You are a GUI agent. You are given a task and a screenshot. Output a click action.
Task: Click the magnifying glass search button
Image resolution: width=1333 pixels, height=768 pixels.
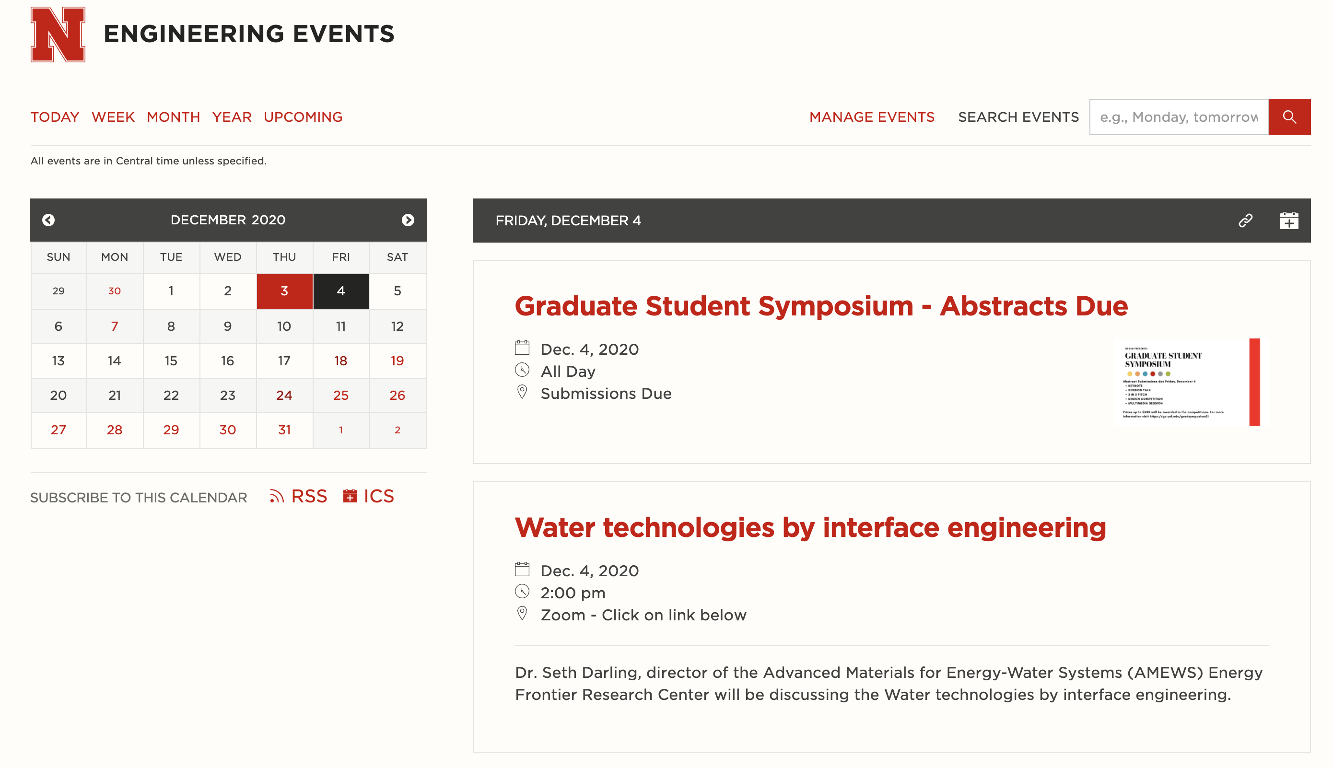(x=1289, y=116)
